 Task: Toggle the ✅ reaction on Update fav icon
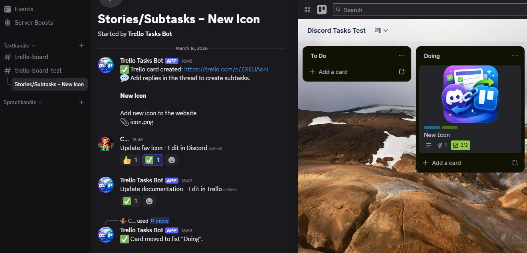[153, 160]
